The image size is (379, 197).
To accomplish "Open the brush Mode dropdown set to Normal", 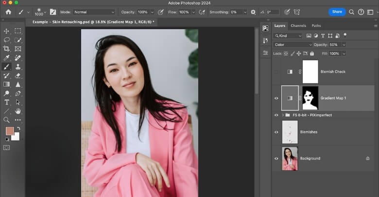I will point(94,12).
